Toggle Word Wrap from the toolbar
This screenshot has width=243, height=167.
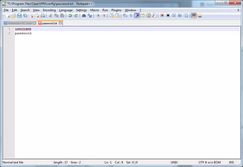pos(124,15)
